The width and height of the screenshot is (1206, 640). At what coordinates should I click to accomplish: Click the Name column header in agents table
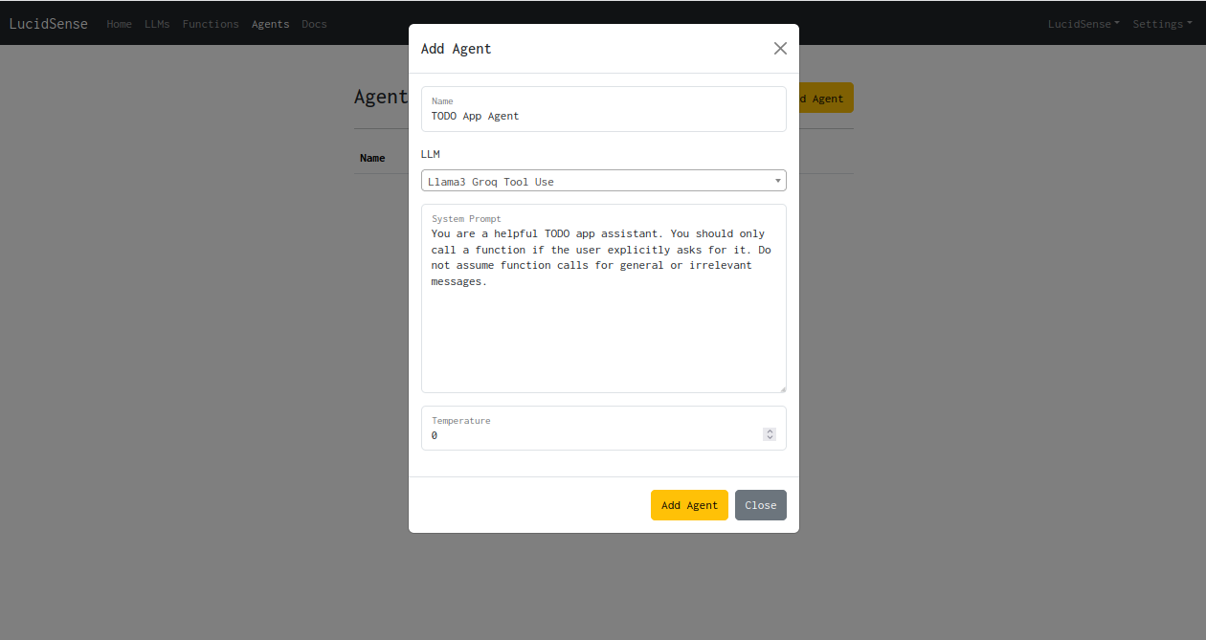(x=372, y=158)
